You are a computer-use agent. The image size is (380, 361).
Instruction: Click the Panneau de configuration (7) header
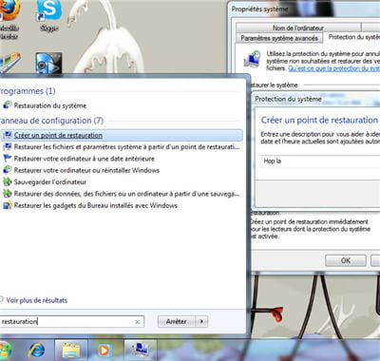click(51, 121)
